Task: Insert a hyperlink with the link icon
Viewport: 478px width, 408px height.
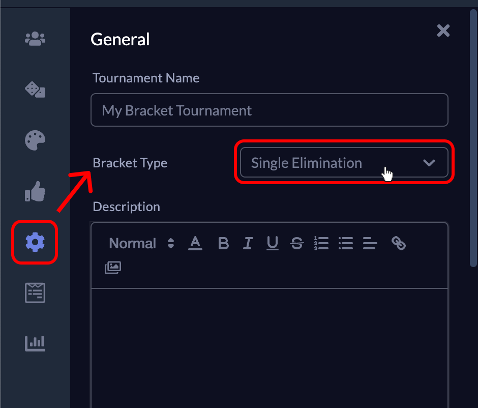Action: [x=399, y=243]
